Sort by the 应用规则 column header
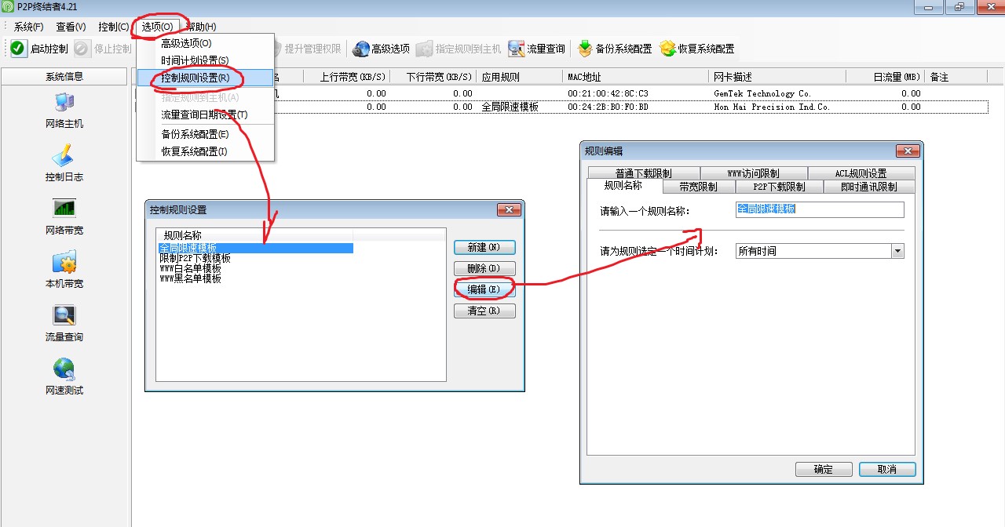 520,77
